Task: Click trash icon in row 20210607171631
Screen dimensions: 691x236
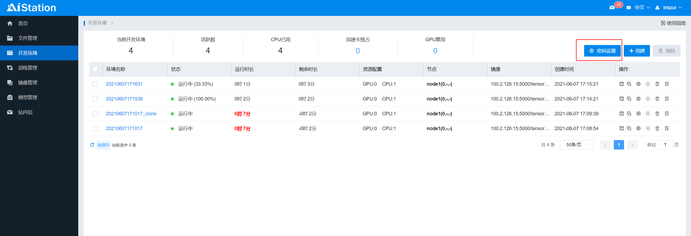Action: [x=657, y=84]
